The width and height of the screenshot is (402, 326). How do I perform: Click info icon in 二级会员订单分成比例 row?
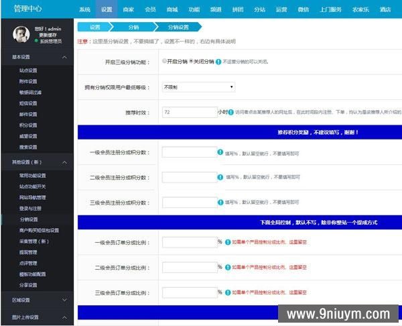[x=228, y=267]
